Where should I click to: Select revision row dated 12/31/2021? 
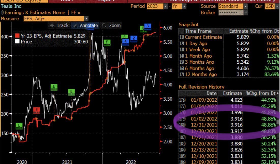click(228, 125)
